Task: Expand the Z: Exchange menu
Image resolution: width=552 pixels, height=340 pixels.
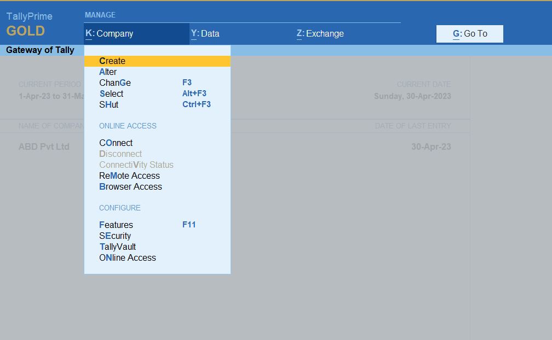Action: 320,34
